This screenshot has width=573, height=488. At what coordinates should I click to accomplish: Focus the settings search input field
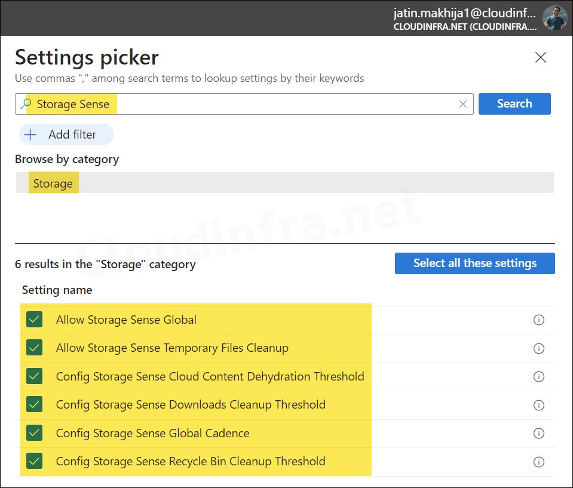(x=269, y=104)
